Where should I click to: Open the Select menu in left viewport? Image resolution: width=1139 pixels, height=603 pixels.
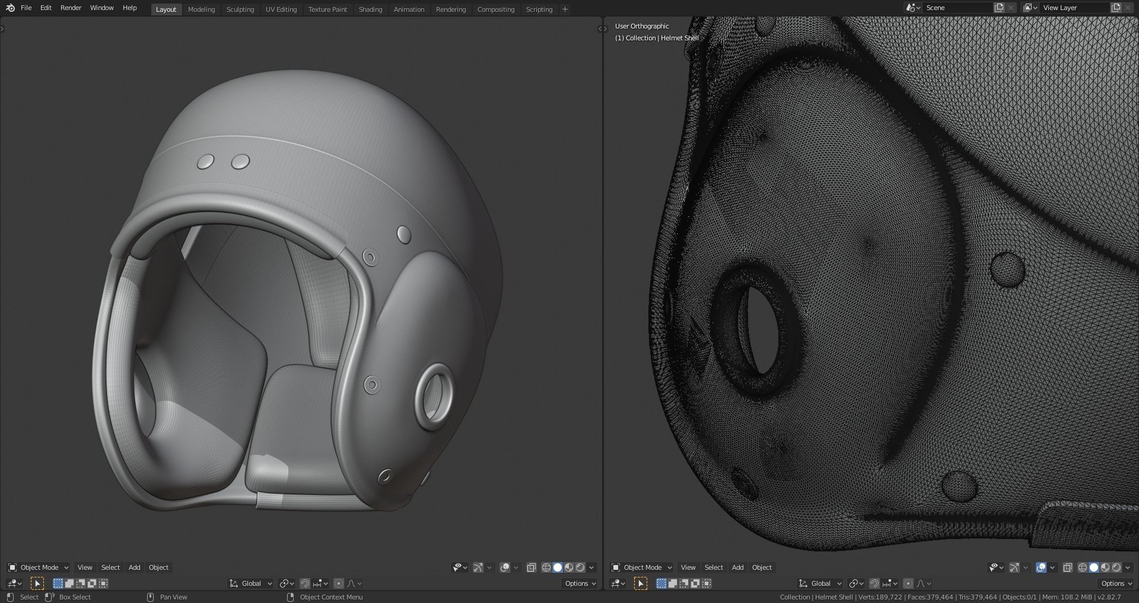pos(110,567)
